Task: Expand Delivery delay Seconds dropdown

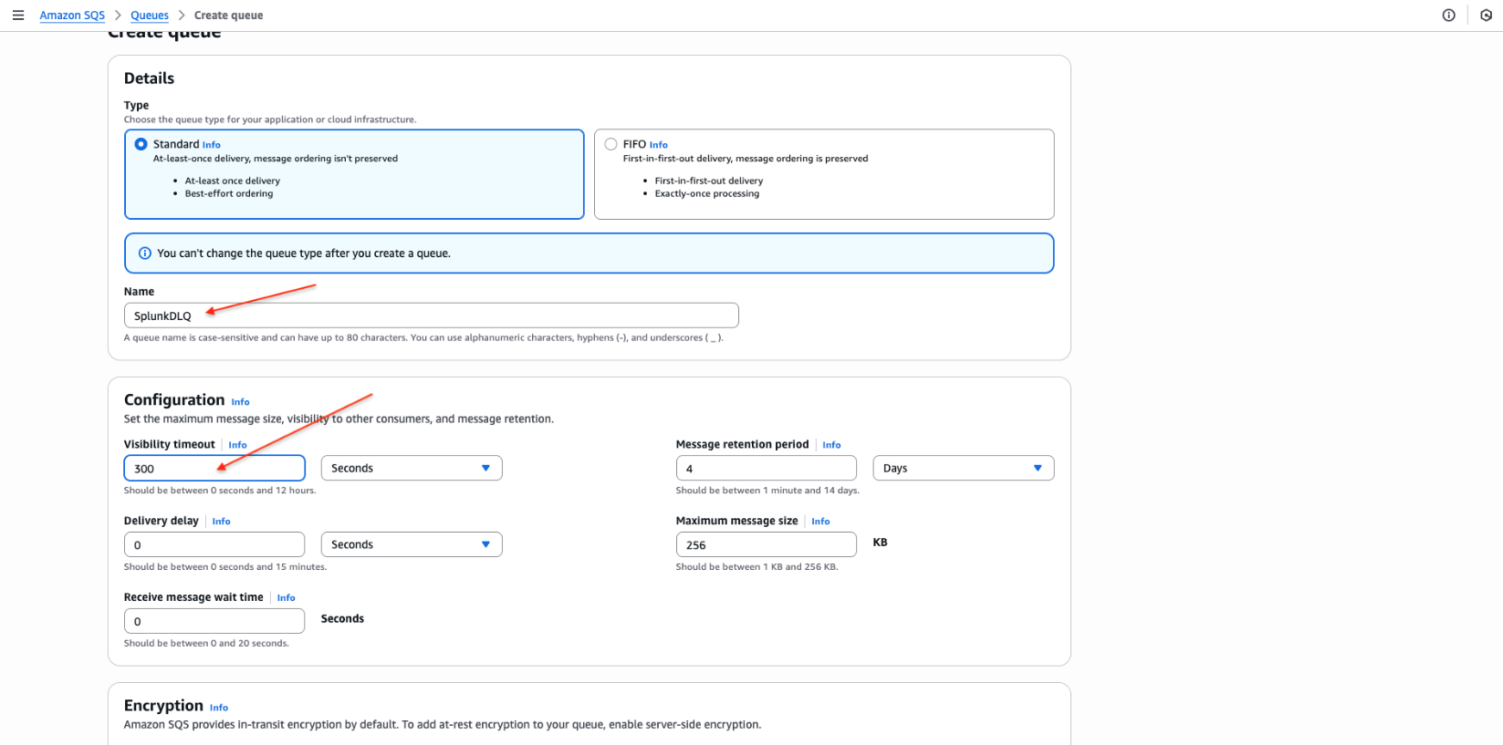Action: point(411,544)
